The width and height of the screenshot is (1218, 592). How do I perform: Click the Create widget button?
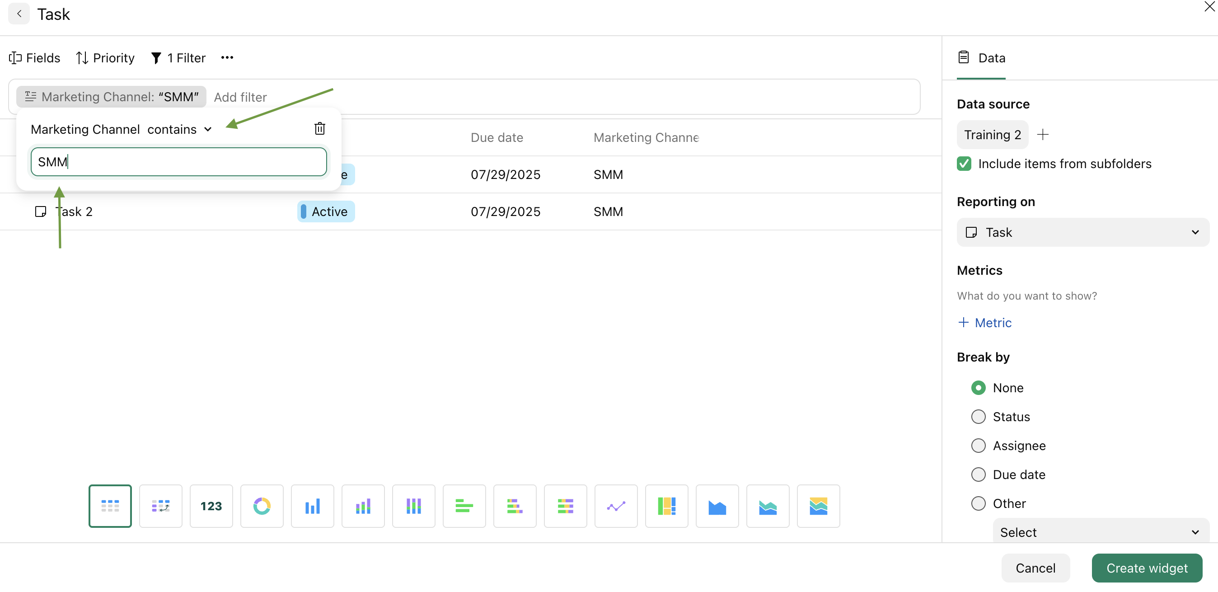click(1147, 568)
